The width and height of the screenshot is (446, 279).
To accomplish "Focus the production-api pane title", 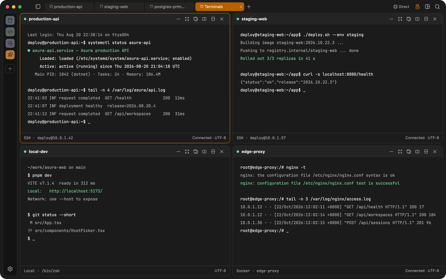I will (x=44, y=19).
